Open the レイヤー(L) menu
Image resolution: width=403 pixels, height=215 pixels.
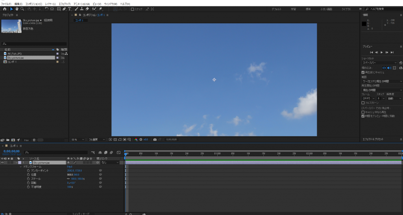click(50, 4)
